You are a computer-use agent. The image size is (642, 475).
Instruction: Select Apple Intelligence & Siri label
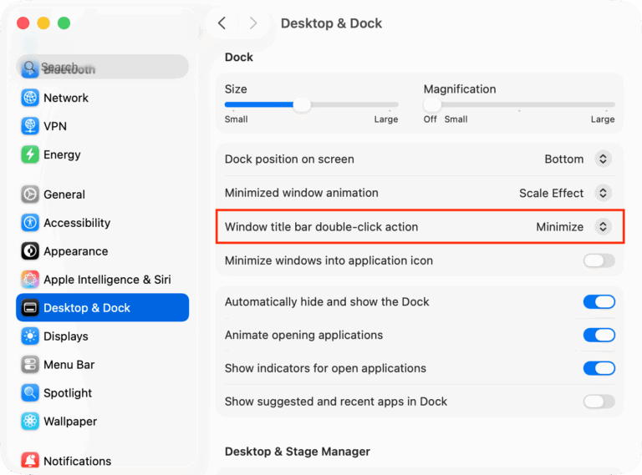coord(107,280)
